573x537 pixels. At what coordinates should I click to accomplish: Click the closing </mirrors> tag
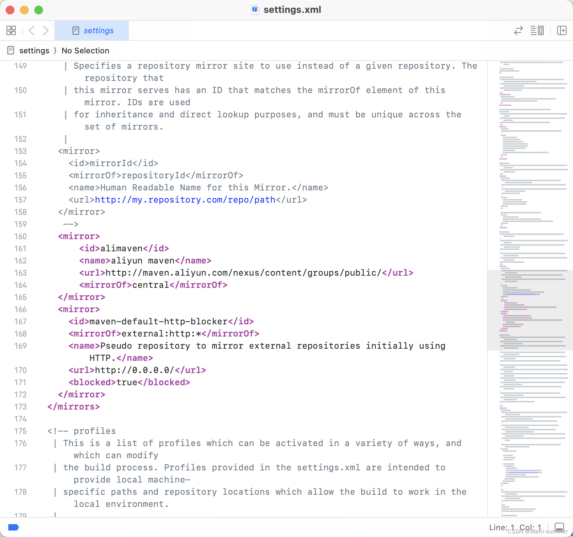click(x=73, y=407)
